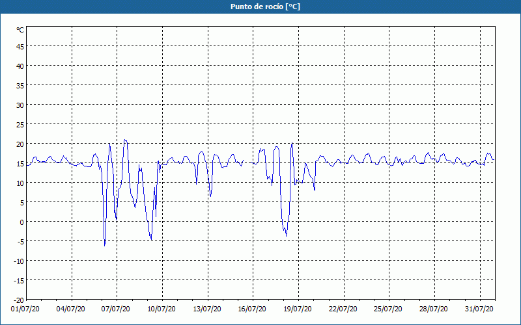The height and width of the screenshot is (325, 521).
Task: Click the y-axis label 45
Action: click(x=20, y=47)
